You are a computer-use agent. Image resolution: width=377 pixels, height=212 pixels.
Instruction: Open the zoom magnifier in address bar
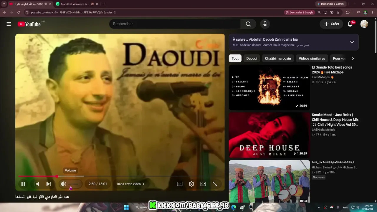pyautogui.click(x=319, y=12)
